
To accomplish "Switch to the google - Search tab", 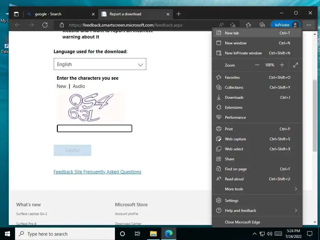I will coord(61,14).
